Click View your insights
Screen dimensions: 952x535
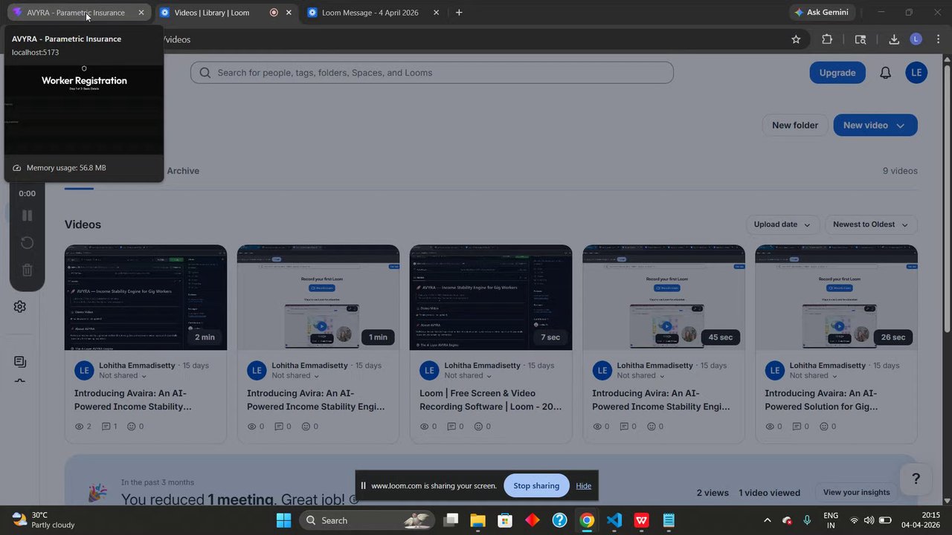click(x=857, y=492)
